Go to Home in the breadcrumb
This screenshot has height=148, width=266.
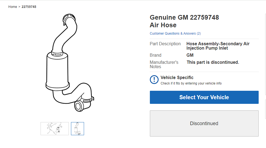click(x=13, y=7)
